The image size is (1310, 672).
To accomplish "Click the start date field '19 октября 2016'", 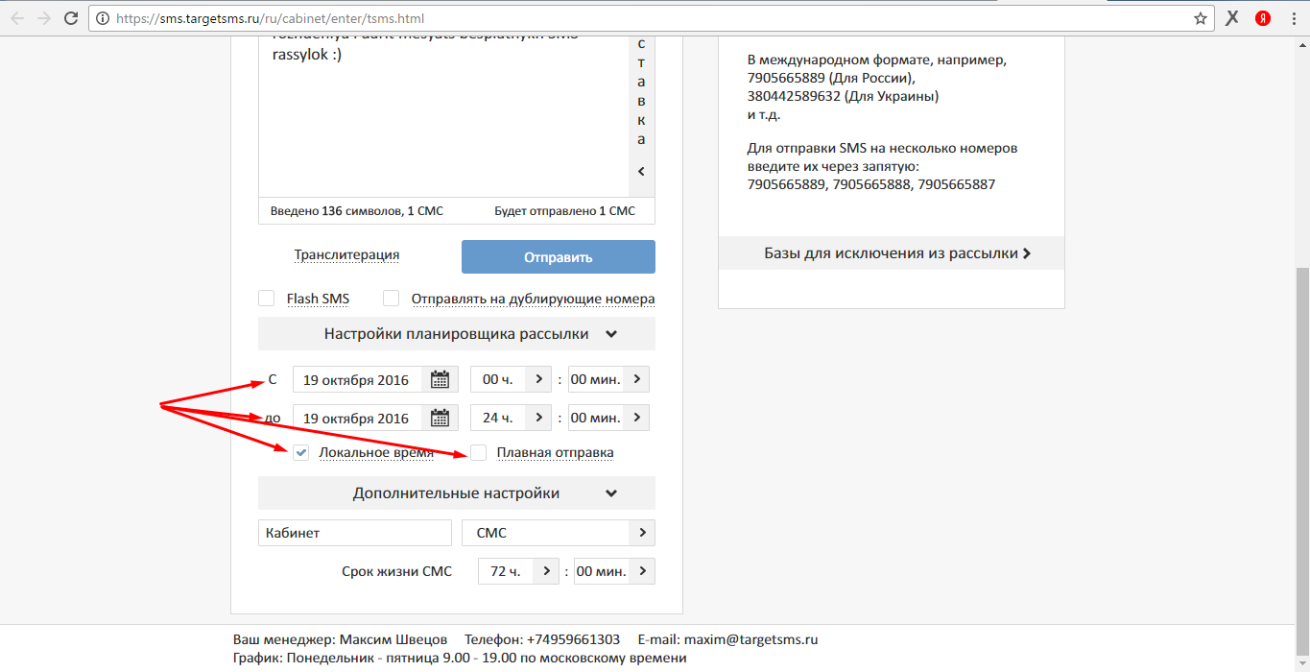I will pos(357,379).
